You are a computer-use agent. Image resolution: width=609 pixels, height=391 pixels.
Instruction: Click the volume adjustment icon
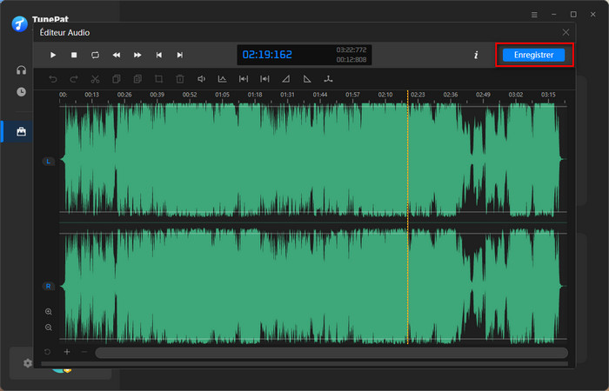[201, 79]
